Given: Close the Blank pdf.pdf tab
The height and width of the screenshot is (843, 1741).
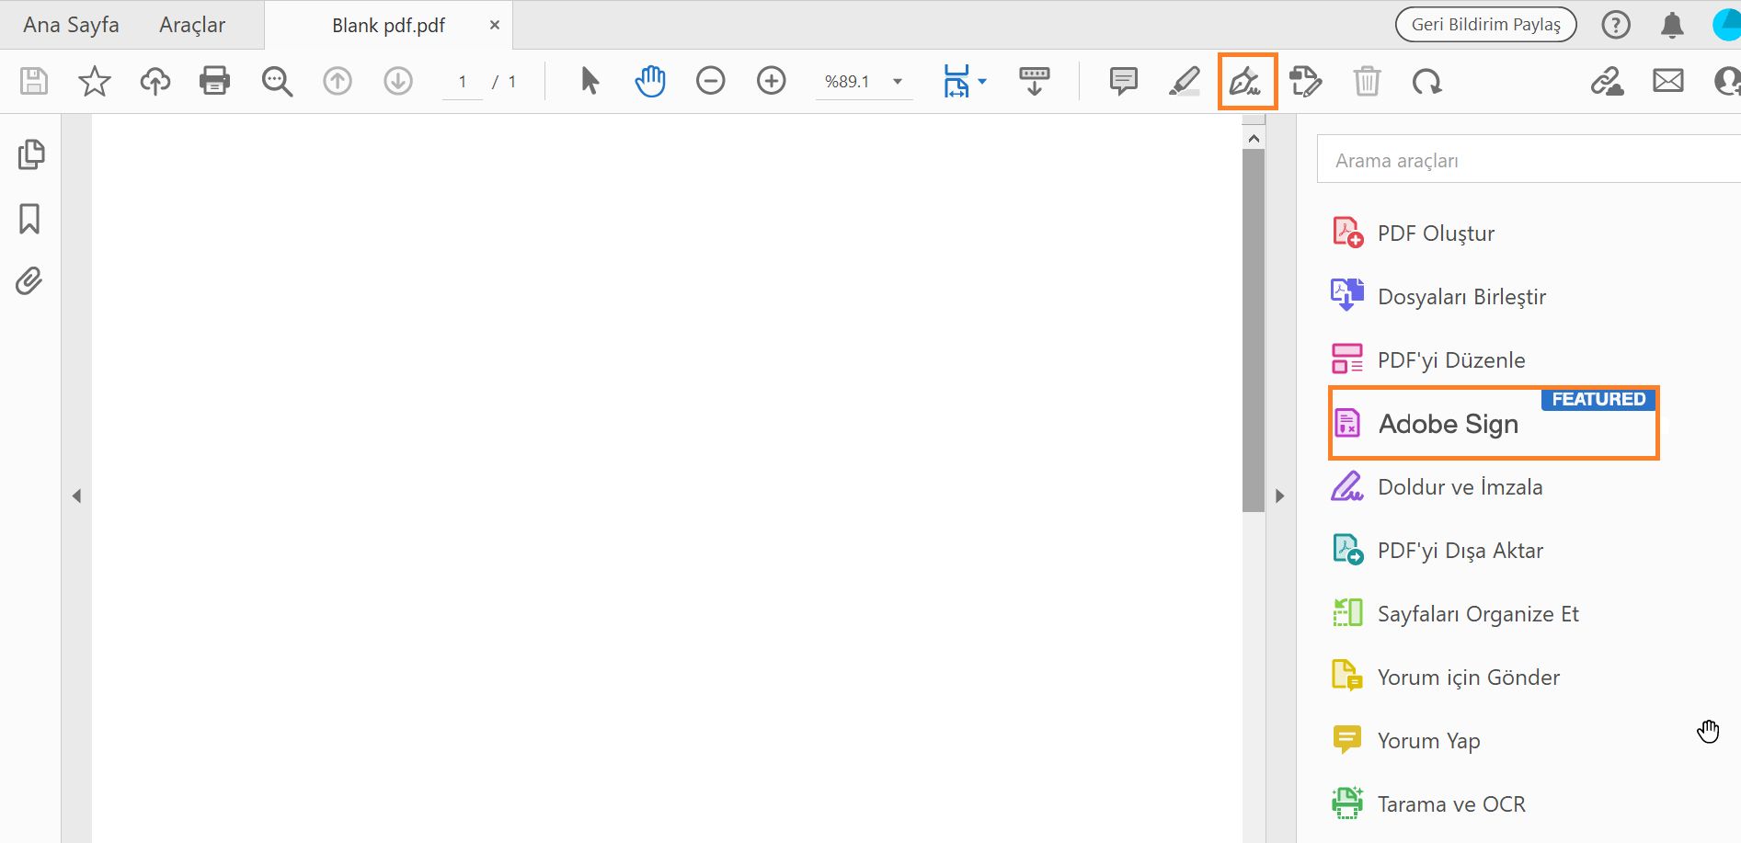Looking at the screenshot, I should 495,25.
